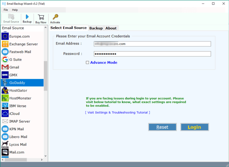Select the iCloud text entry
The image size is (229, 167).
tap(14, 114)
